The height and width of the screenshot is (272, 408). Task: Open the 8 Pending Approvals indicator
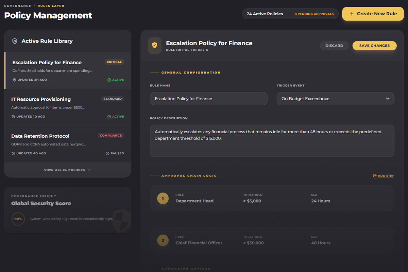(314, 14)
